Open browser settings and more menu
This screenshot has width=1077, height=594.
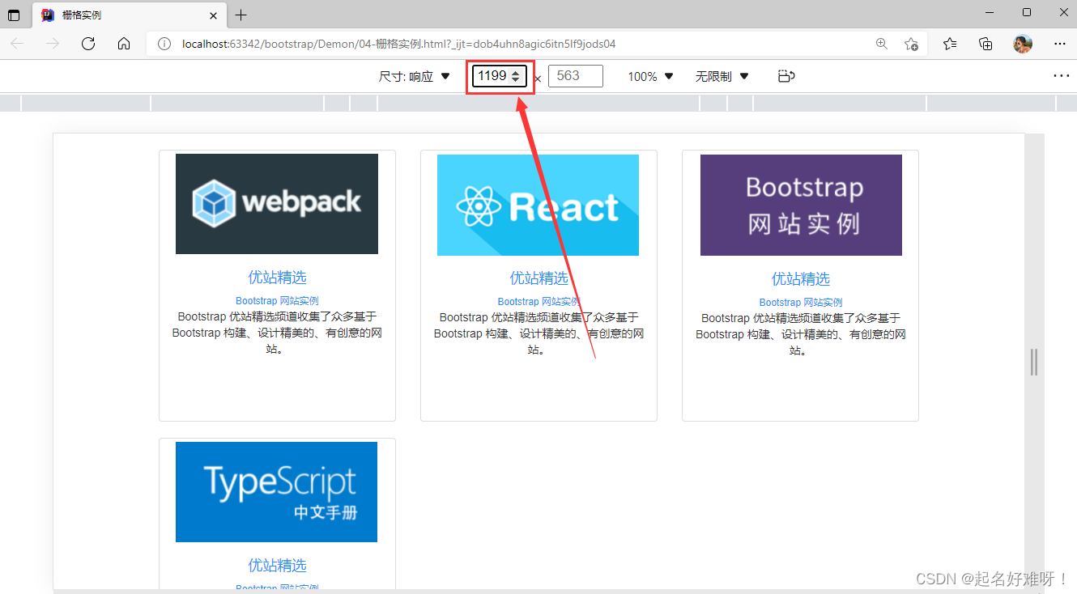click(x=1060, y=44)
